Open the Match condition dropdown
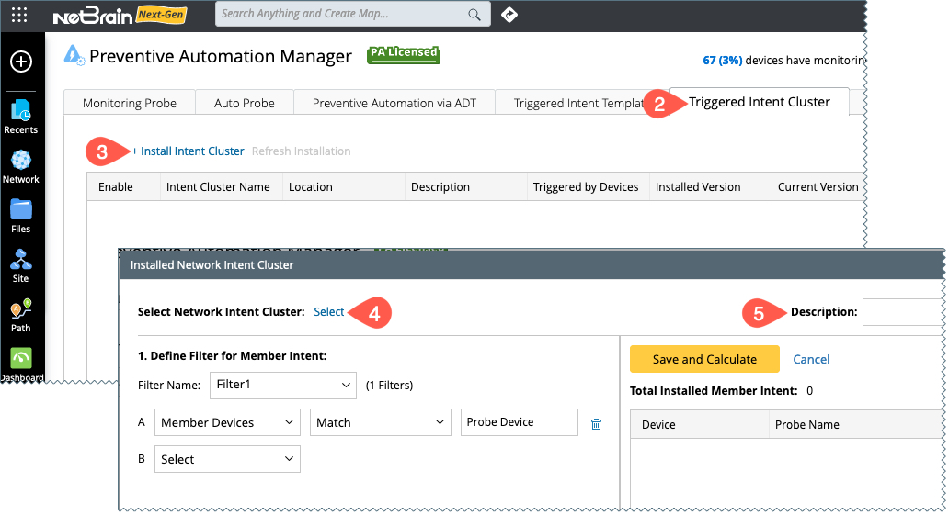Viewport: 949px width, 515px height. tap(379, 422)
